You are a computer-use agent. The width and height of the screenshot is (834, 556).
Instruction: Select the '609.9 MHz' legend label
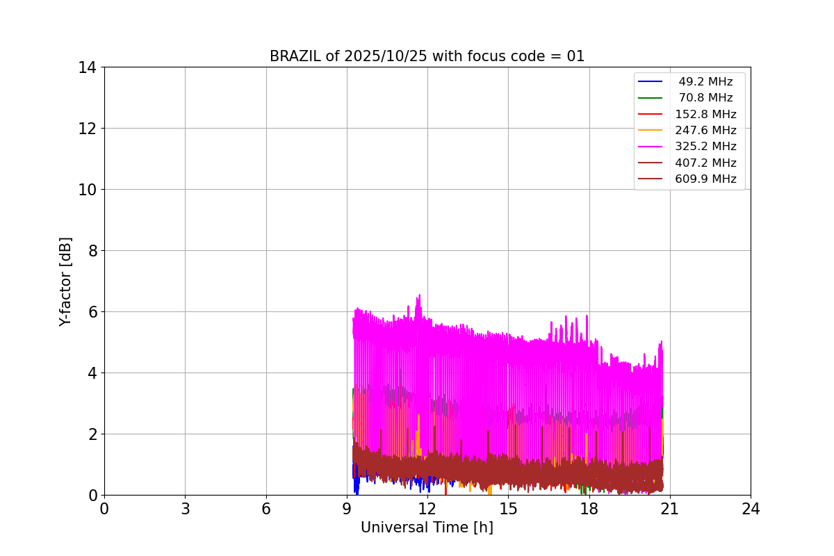[705, 179]
